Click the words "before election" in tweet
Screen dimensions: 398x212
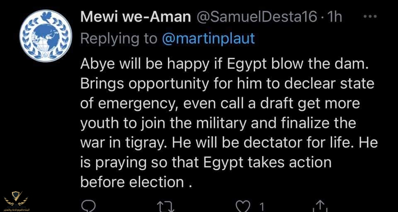[131, 181]
